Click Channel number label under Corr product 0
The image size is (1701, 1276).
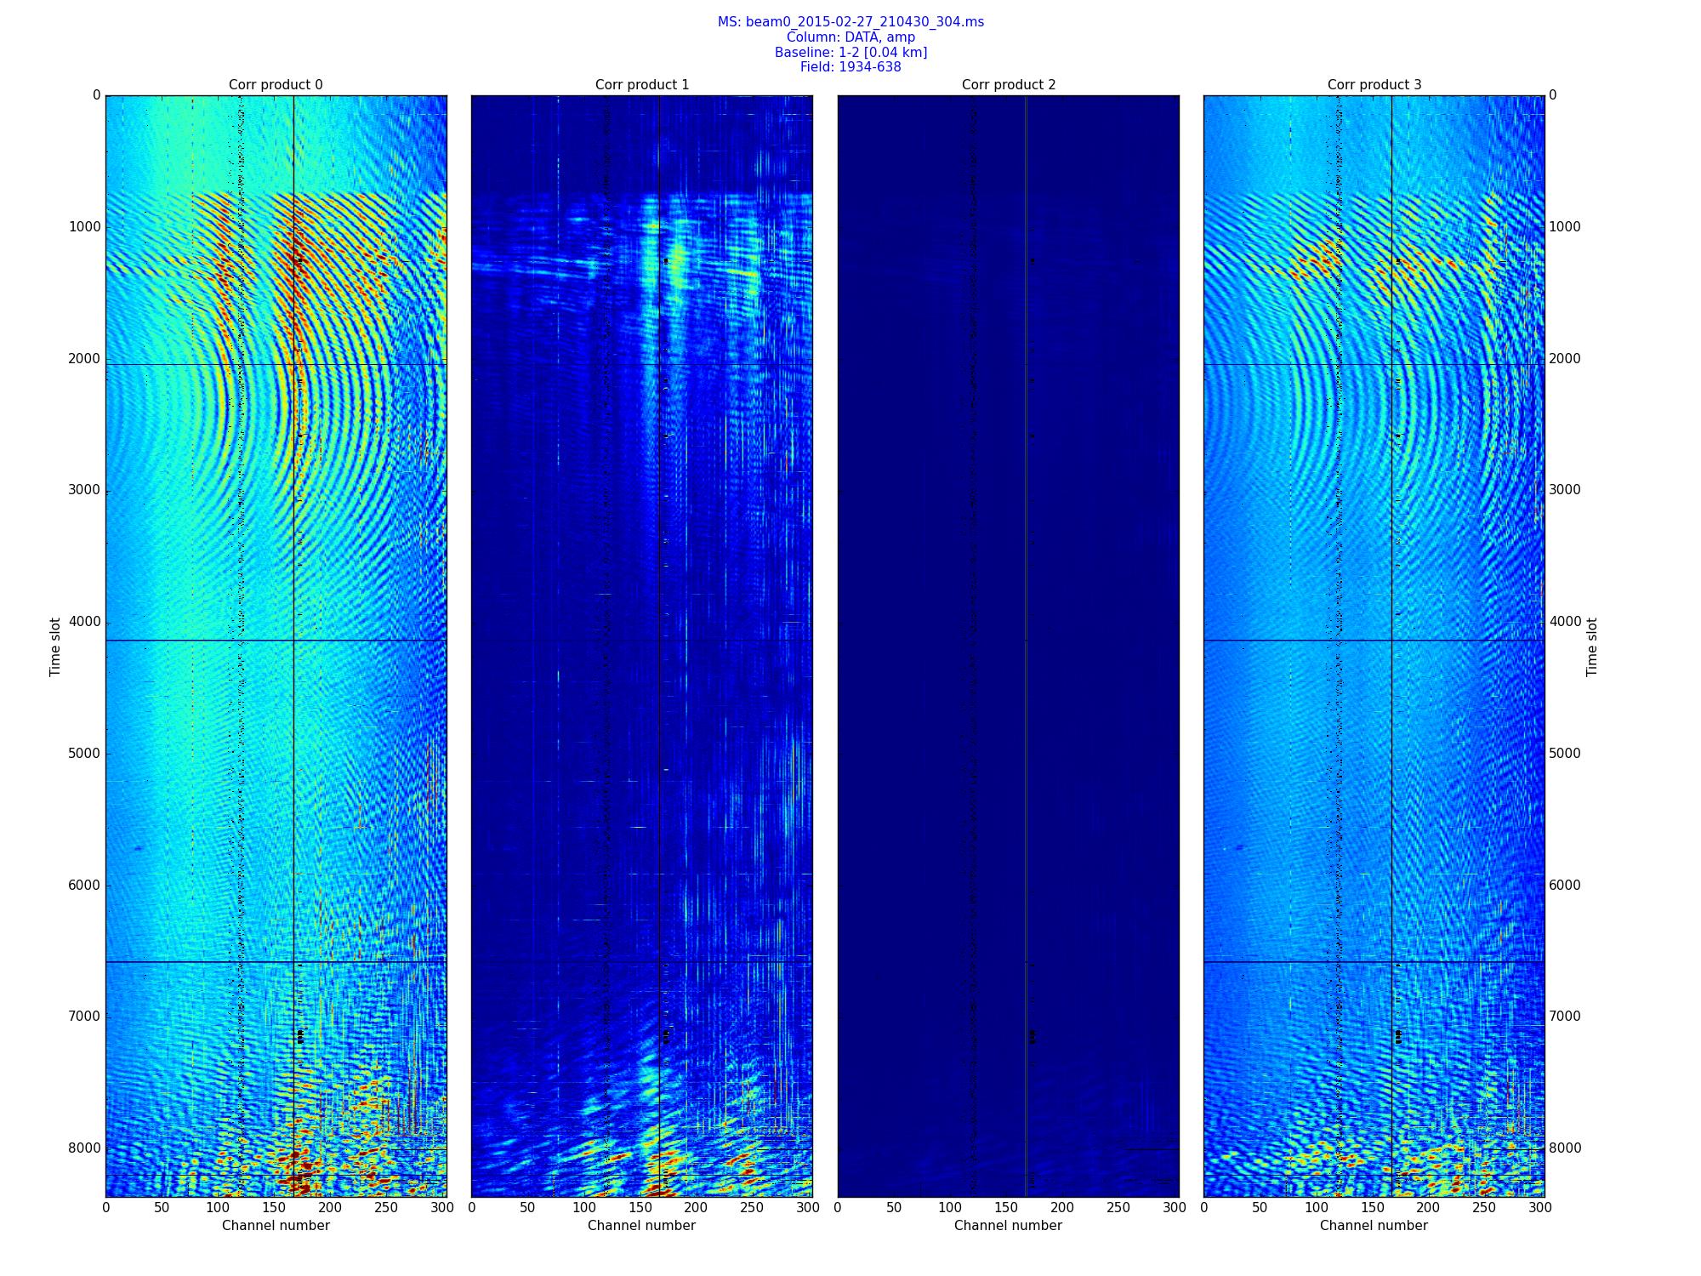(x=276, y=1226)
